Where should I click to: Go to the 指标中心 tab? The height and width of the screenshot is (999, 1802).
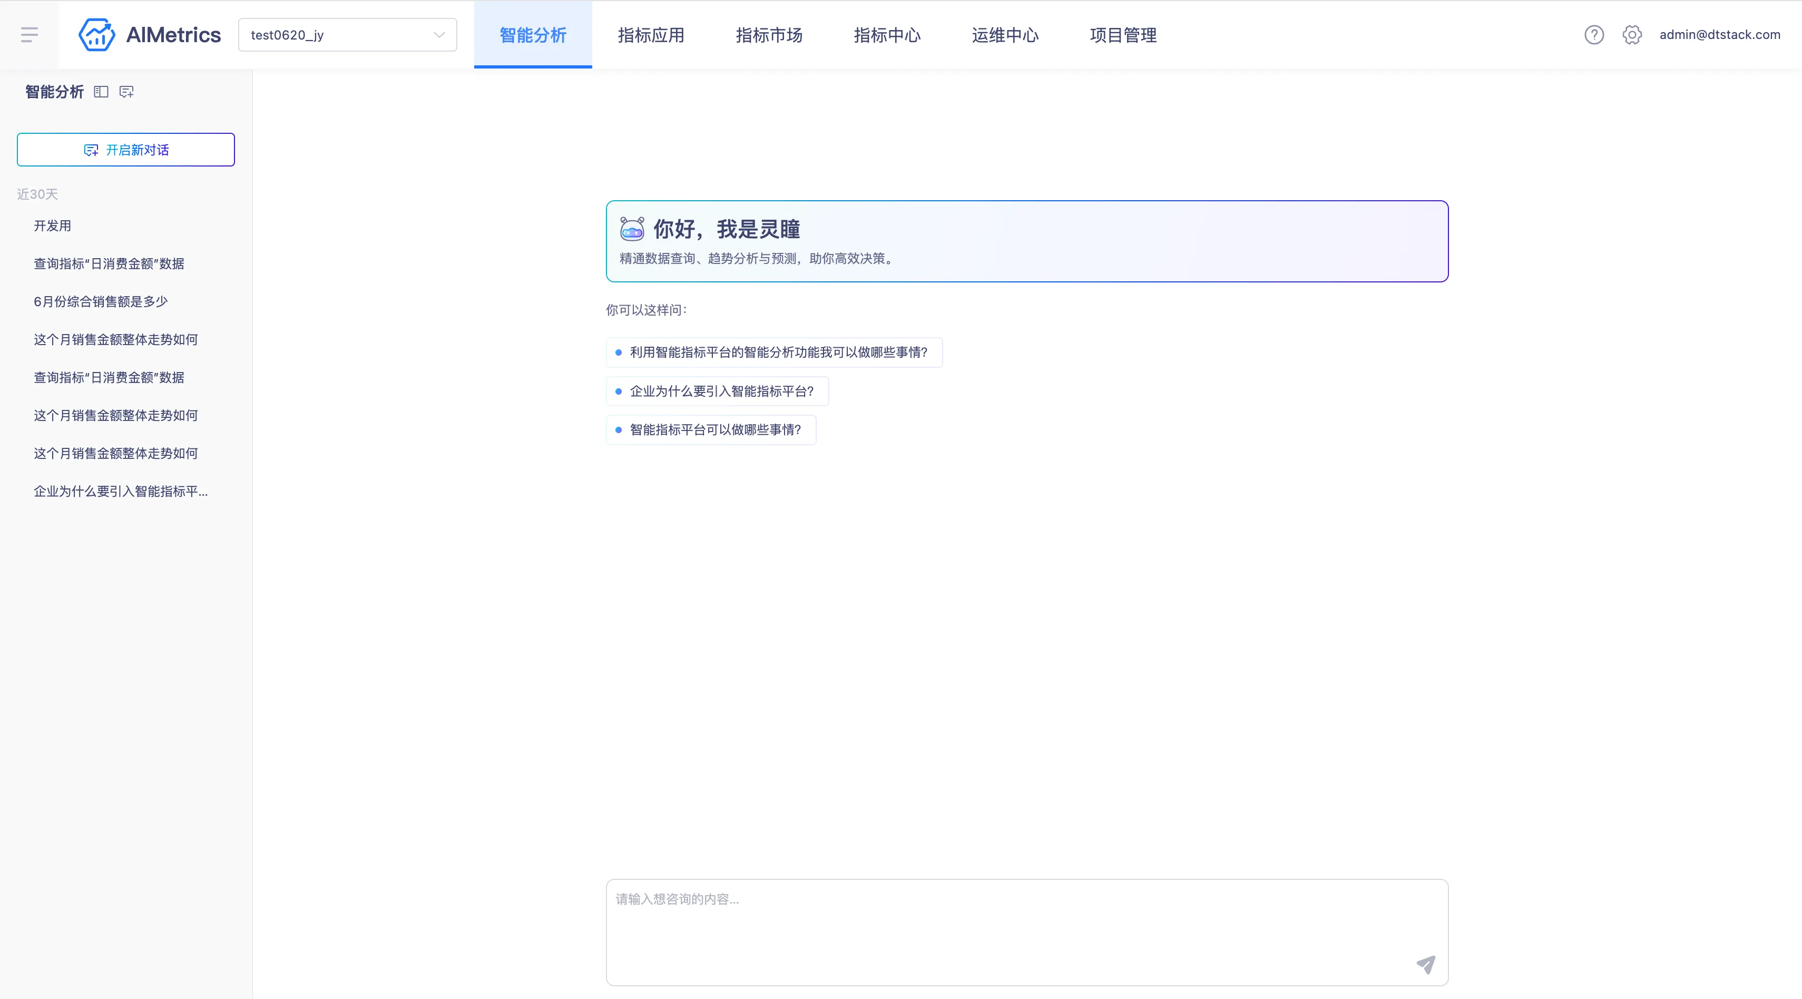pyautogui.click(x=887, y=35)
